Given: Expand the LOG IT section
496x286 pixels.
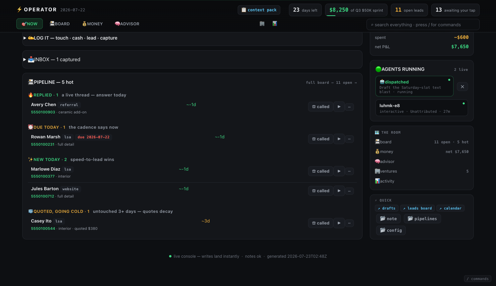Looking at the screenshot, I should pyautogui.click(x=192, y=38).
